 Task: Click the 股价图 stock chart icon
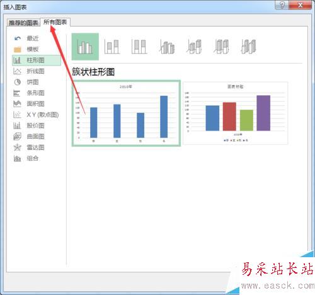(x=17, y=125)
